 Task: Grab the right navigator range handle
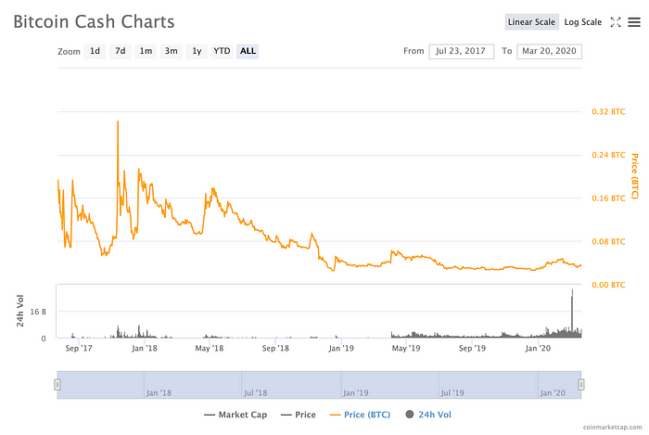tap(581, 385)
